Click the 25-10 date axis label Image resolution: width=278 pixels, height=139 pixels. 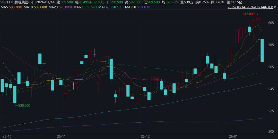7,136
